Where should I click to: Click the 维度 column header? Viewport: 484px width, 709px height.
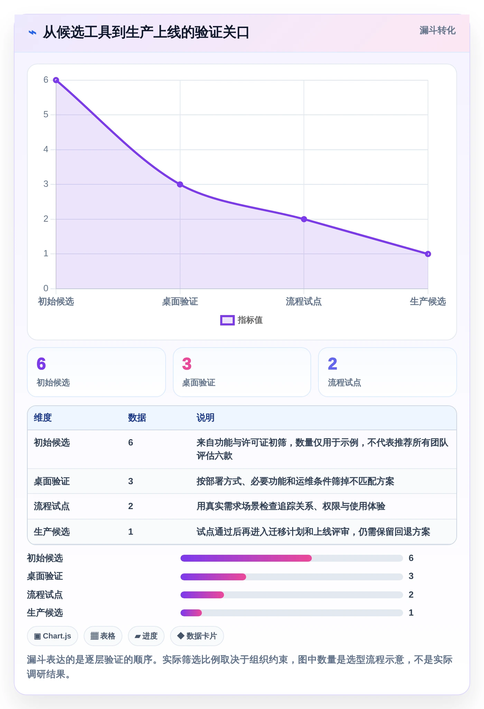[43, 418]
